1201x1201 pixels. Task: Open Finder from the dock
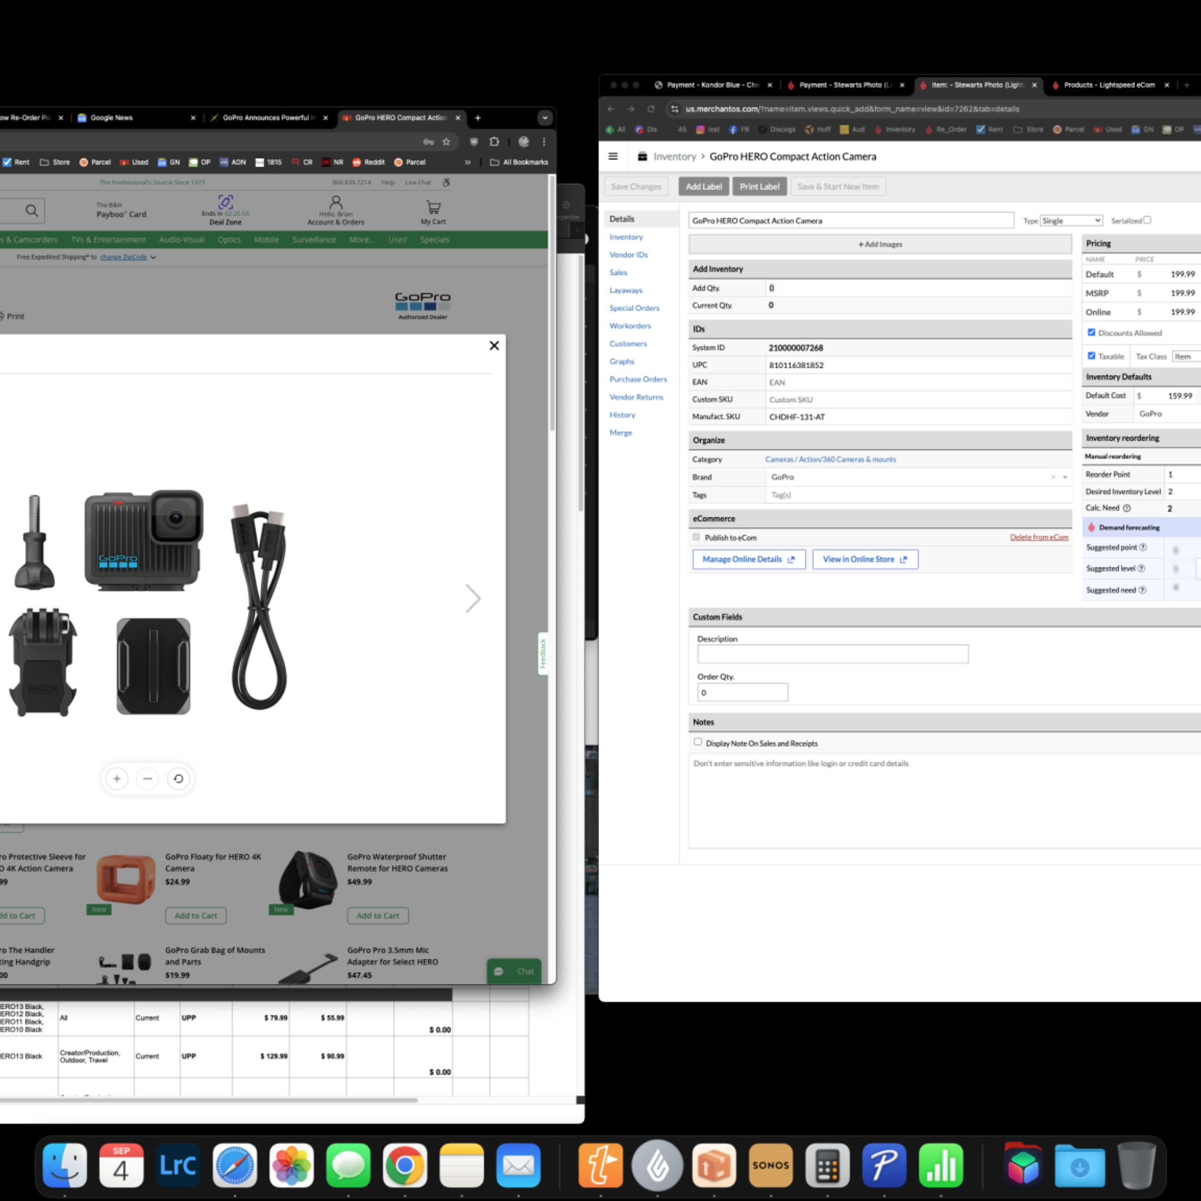click(65, 1165)
